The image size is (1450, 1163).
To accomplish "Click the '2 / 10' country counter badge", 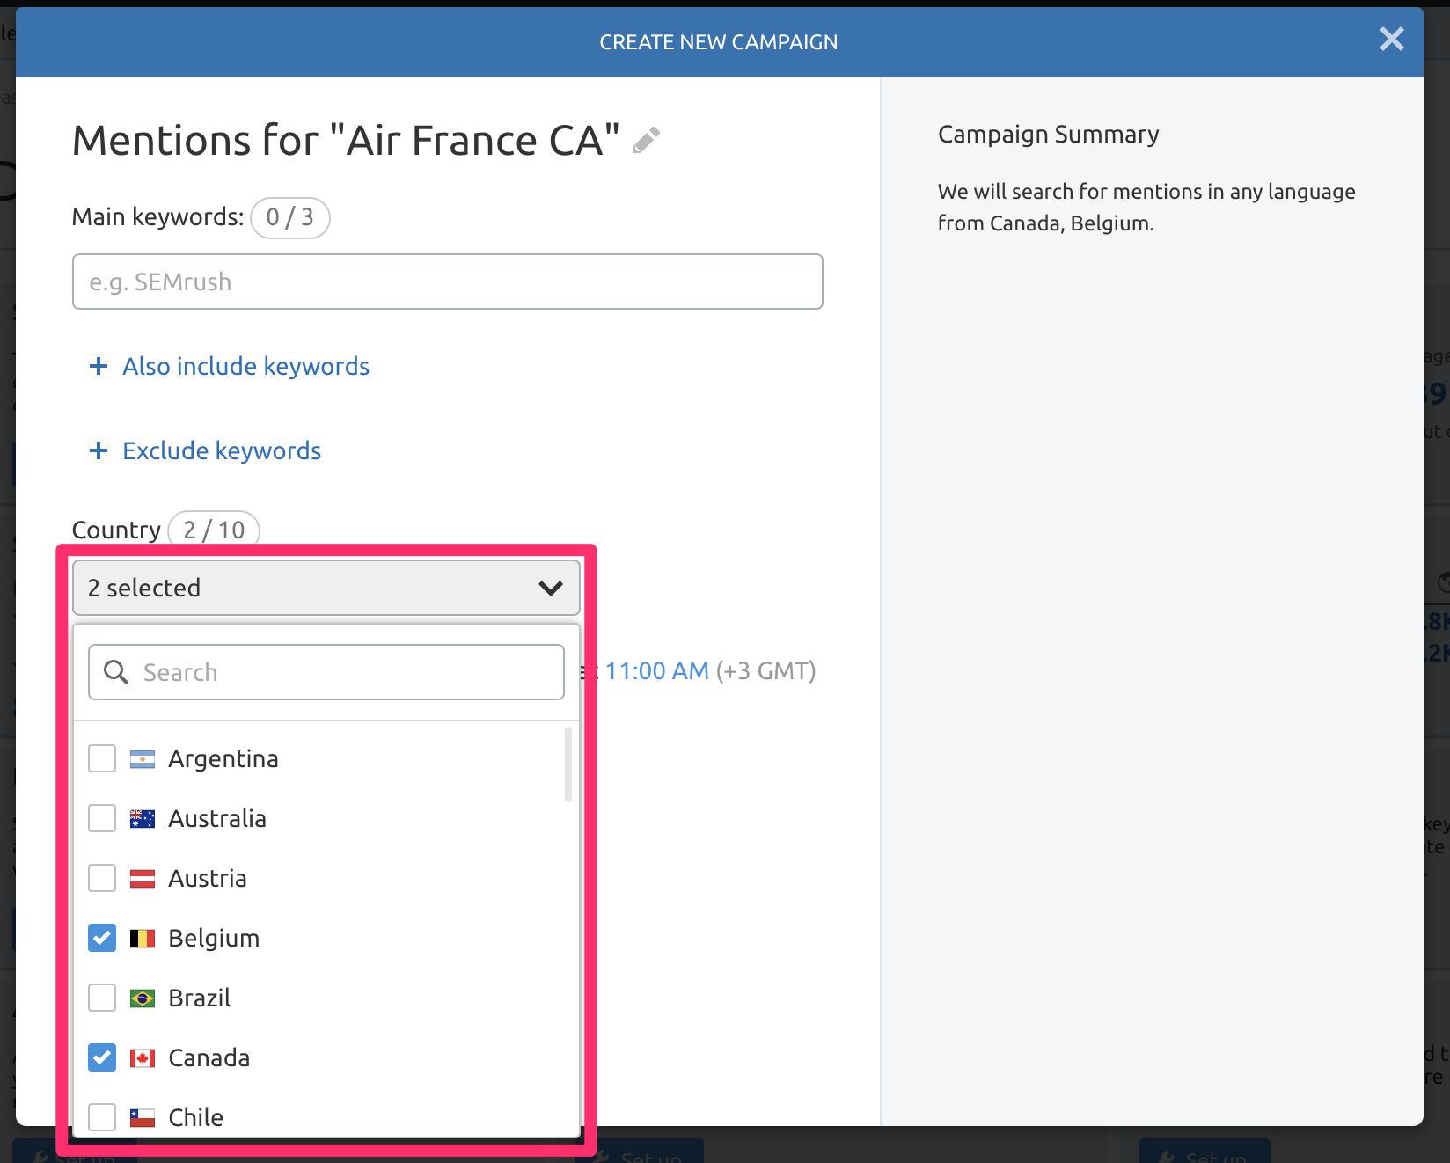I will point(214,530).
